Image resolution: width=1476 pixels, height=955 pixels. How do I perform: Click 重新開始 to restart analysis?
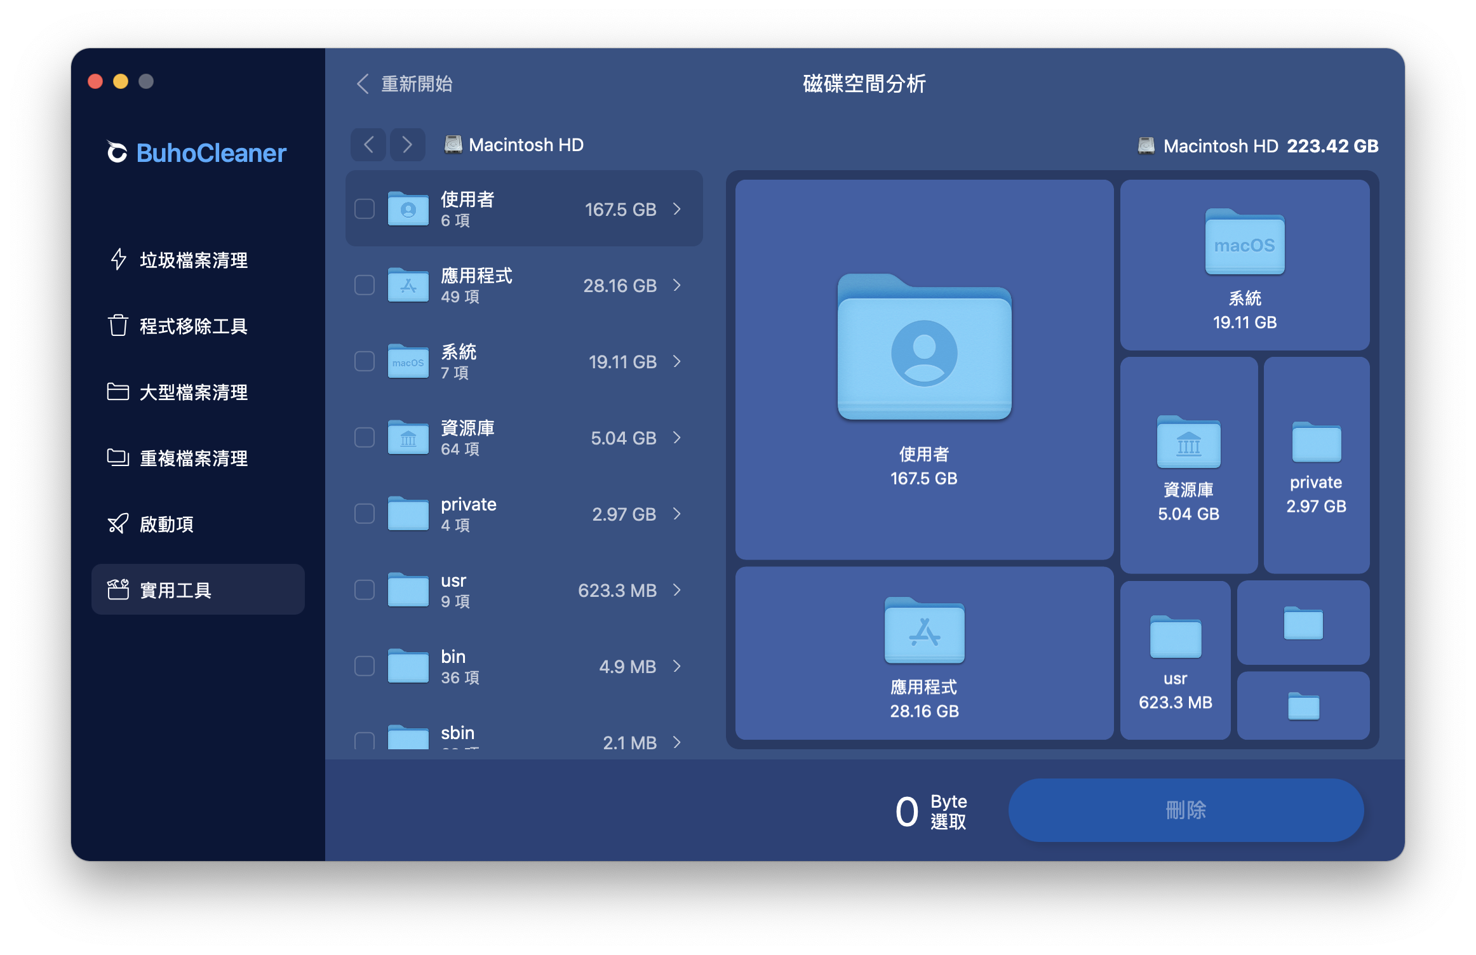click(405, 84)
